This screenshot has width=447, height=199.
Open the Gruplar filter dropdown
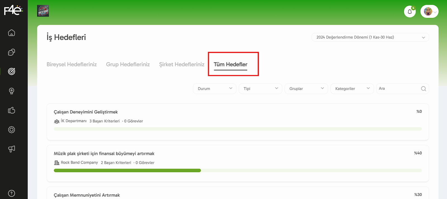306,89
